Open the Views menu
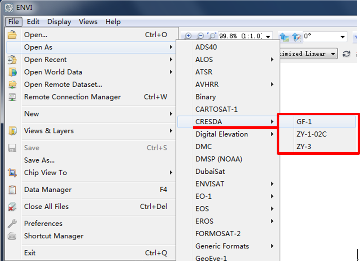The height and width of the screenshot is (265, 362). (88, 22)
